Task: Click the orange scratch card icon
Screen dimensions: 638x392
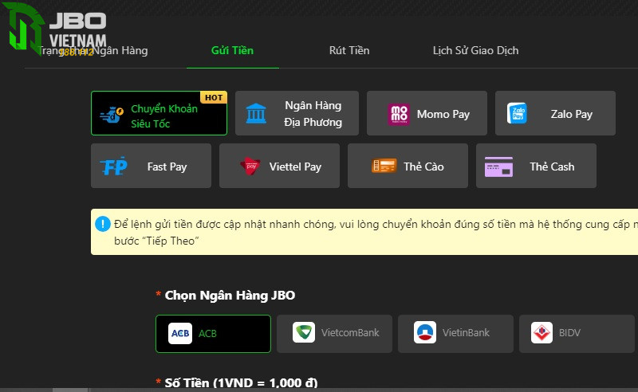Action: (384, 166)
